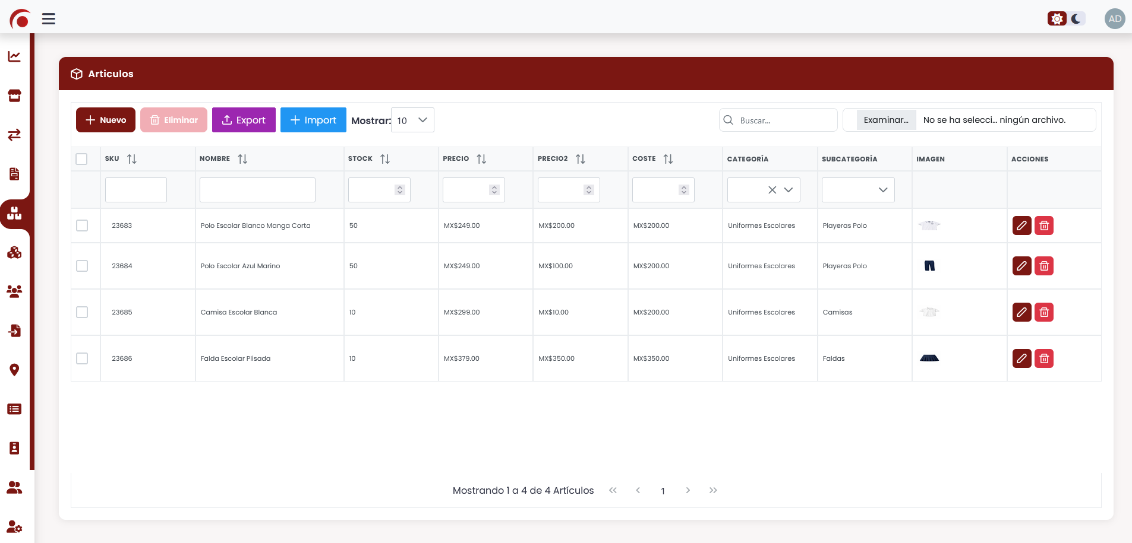Clear the Categoría filter with X
1132x543 pixels.
[x=772, y=190]
